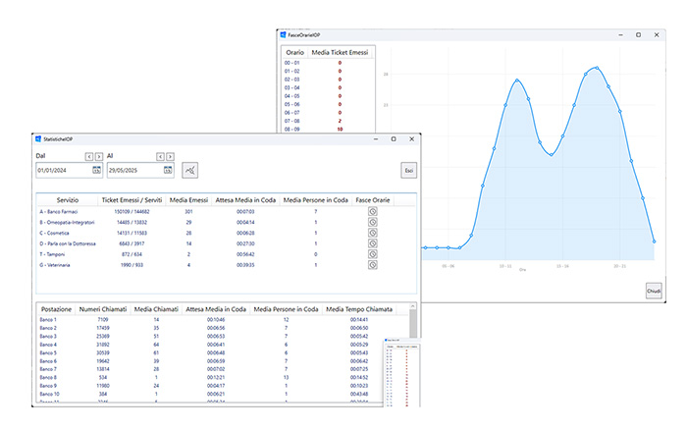Open Fasce Orarie clock for Cosmetica row

372,233
